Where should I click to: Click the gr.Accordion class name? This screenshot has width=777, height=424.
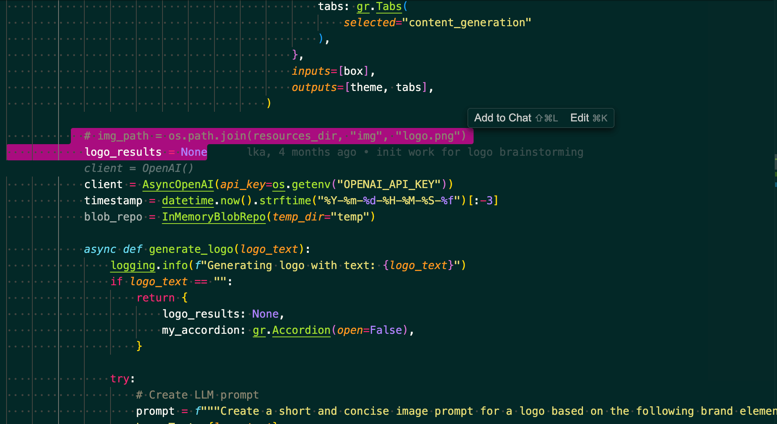click(301, 330)
